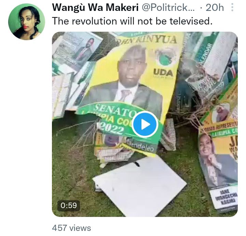The image size is (246, 236).
Task: Click the tweet text about the revolution
Action: coord(132,21)
